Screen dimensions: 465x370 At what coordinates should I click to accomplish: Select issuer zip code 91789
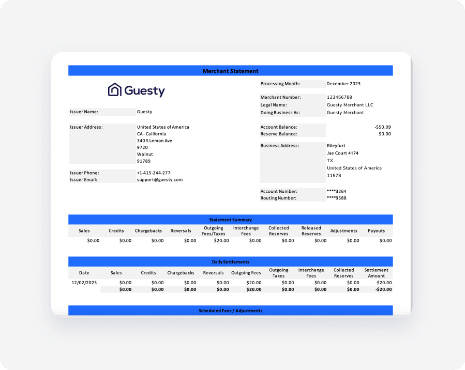[143, 161]
